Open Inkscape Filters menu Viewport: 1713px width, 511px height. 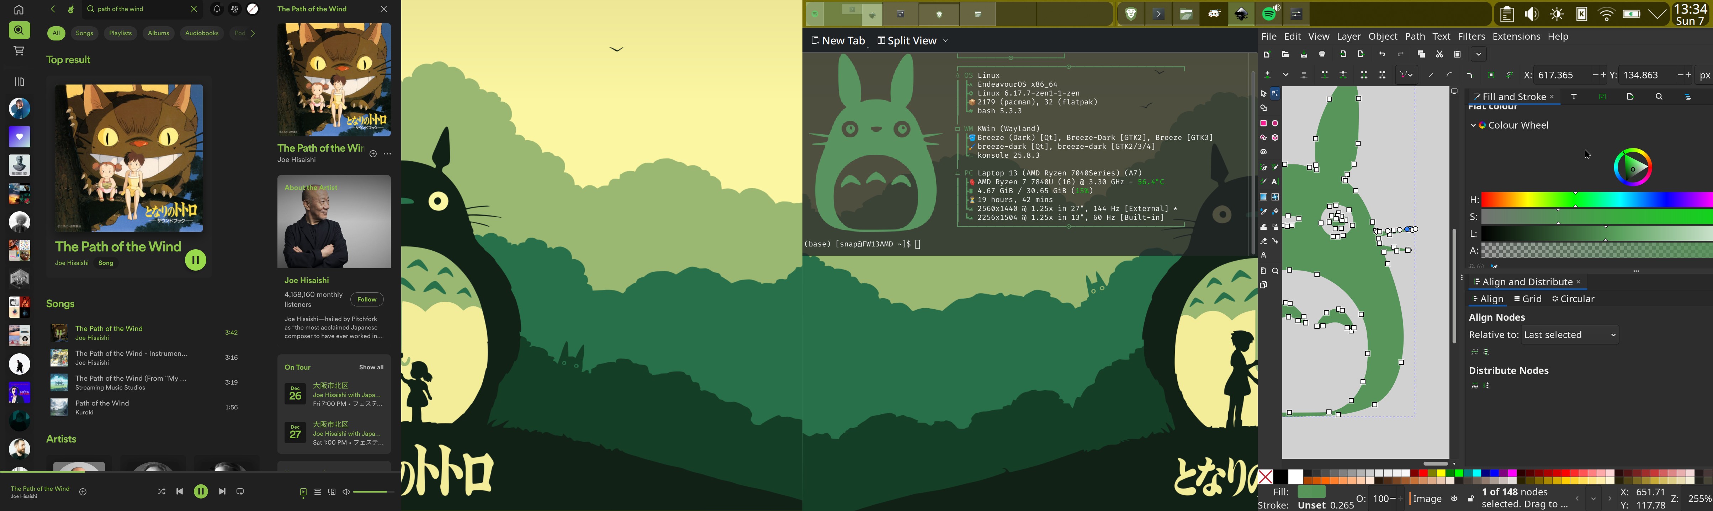click(x=1471, y=37)
